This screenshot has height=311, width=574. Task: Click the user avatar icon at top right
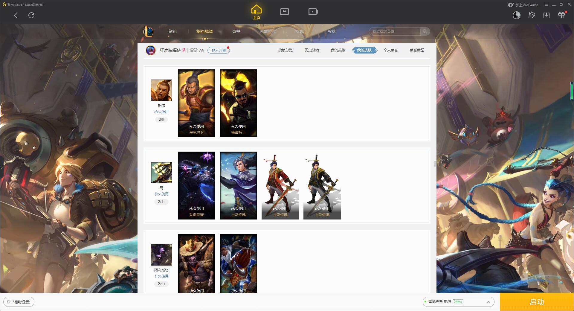(517, 15)
